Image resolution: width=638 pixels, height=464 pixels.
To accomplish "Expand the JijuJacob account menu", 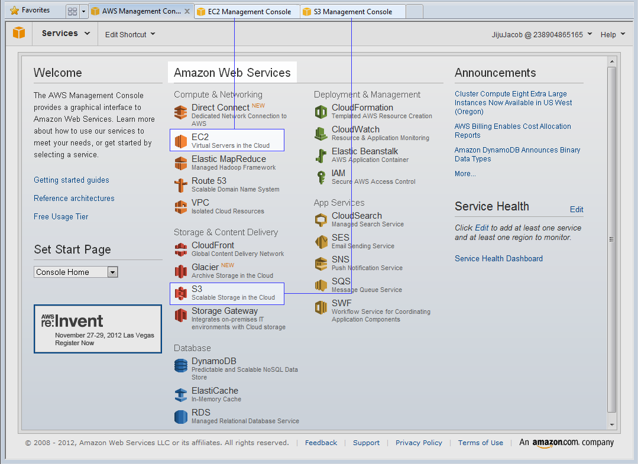I will pyautogui.click(x=542, y=34).
